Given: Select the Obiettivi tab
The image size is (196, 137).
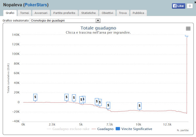Looking at the screenshot, I should tap(107, 13).
